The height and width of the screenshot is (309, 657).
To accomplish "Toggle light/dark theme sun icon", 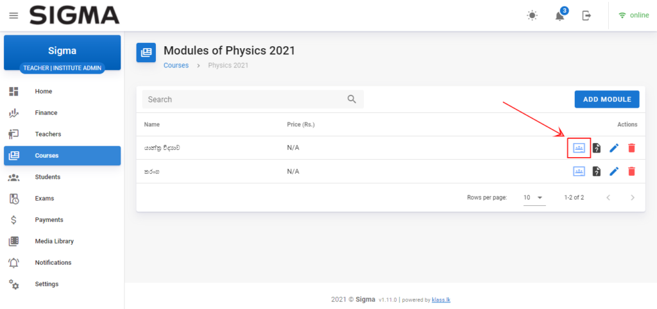I will click(532, 15).
